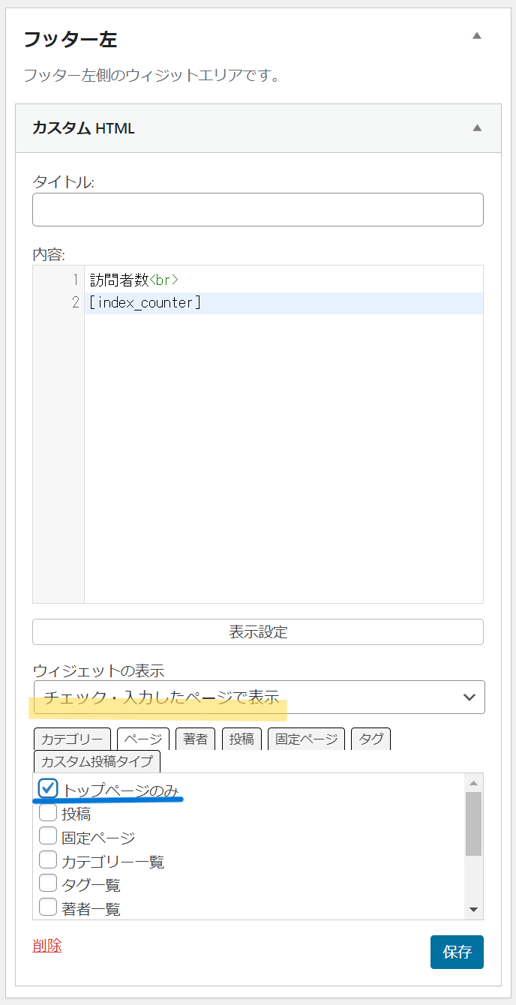Select the 固定ページ tab
Screen dimensions: 516x1005
click(306, 739)
